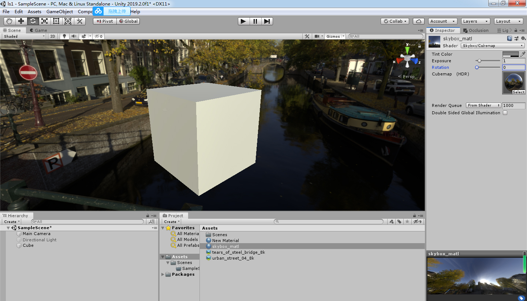Click the Step frame button

(267, 21)
